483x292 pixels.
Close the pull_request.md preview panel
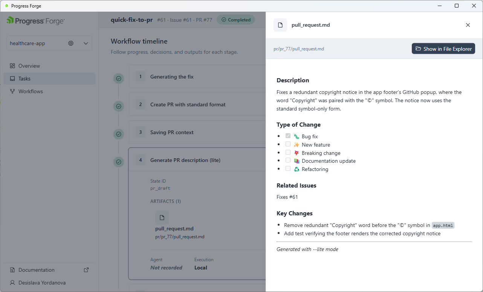point(468,25)
